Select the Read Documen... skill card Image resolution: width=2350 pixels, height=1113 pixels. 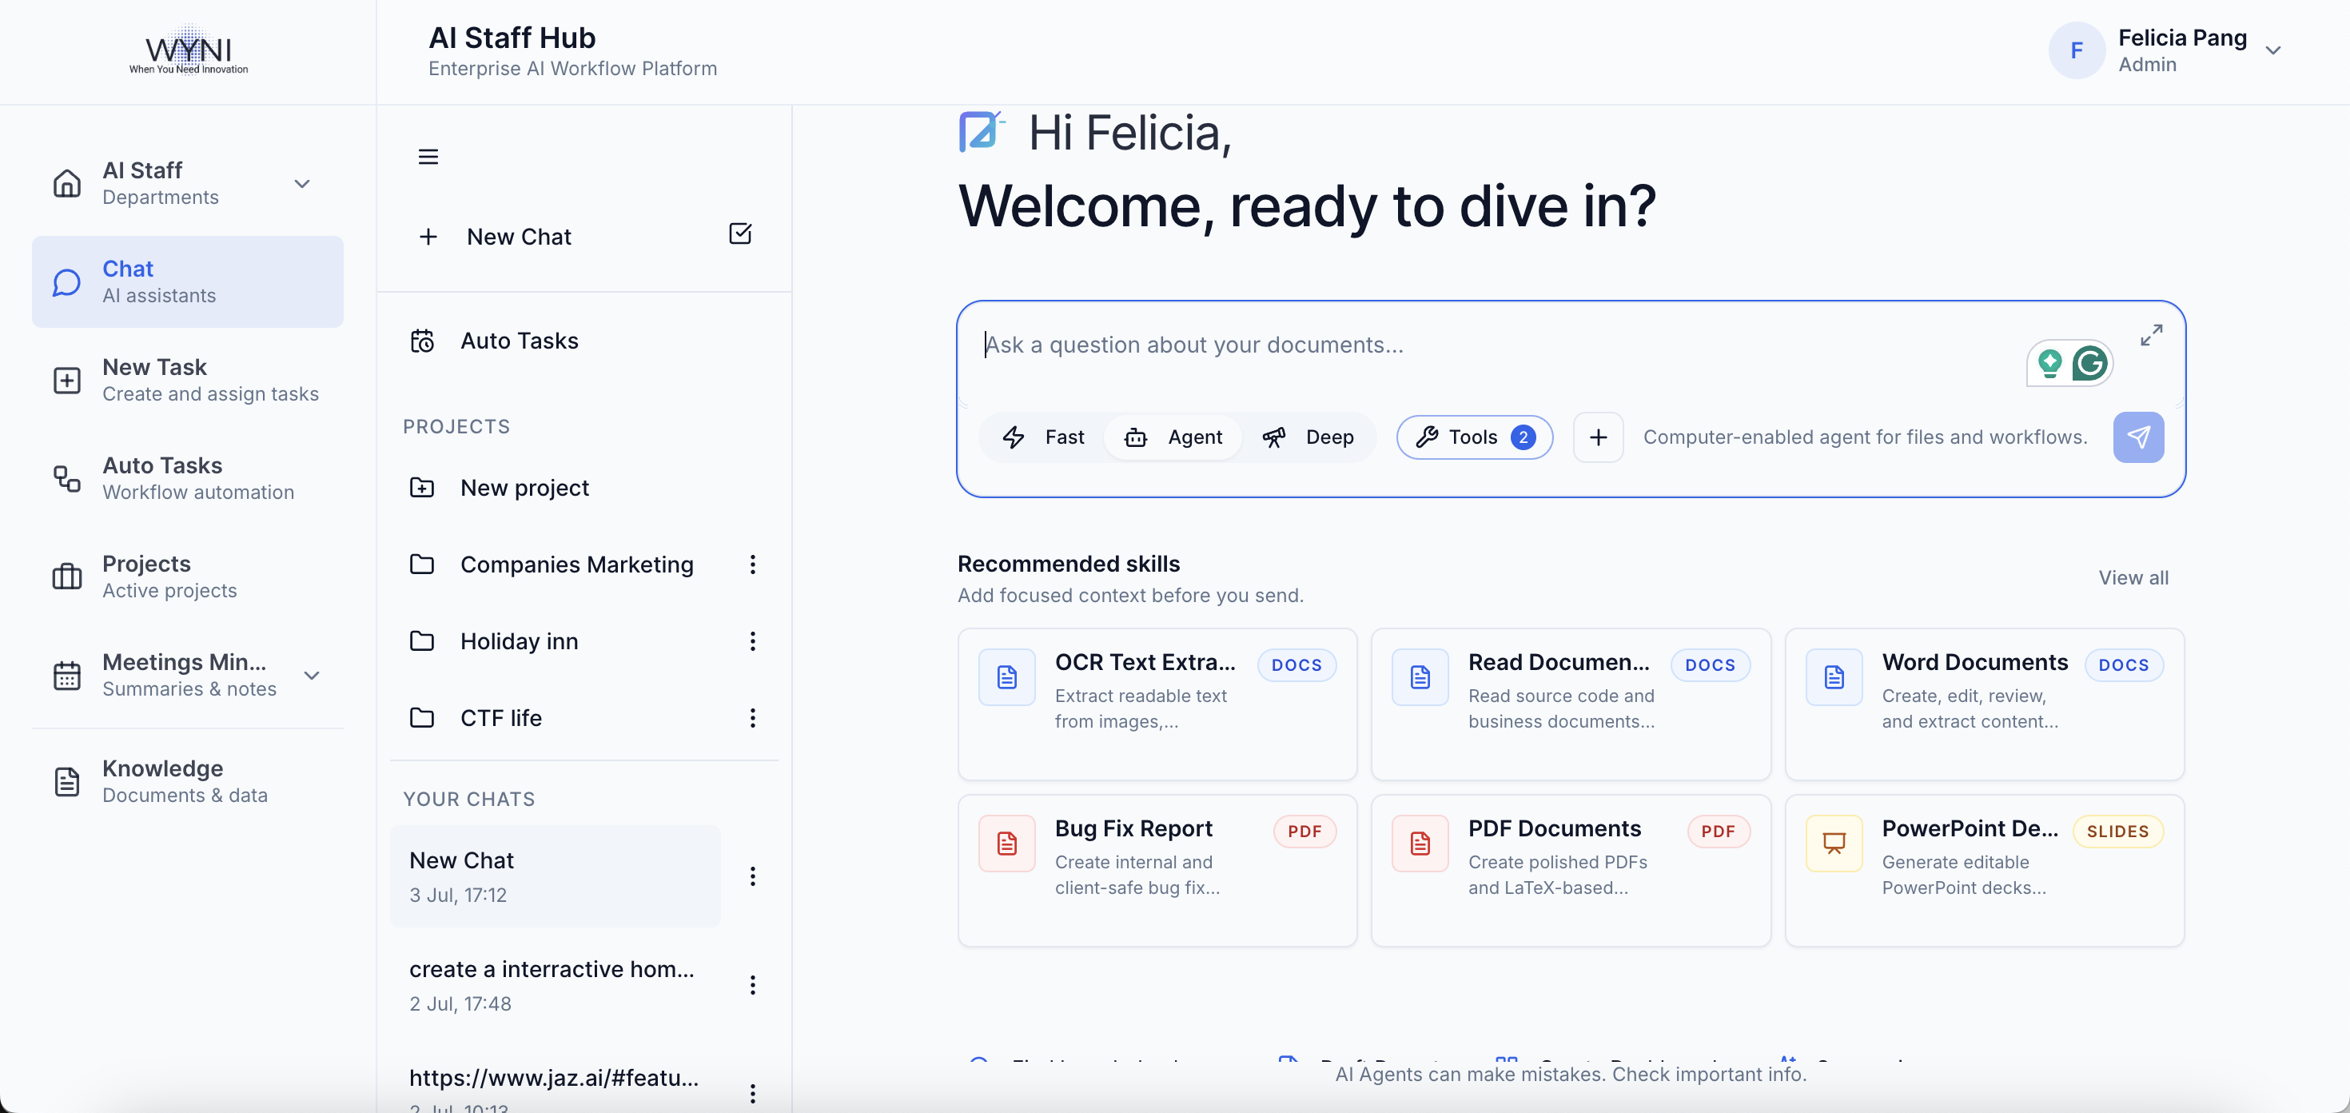[1570, 704]
